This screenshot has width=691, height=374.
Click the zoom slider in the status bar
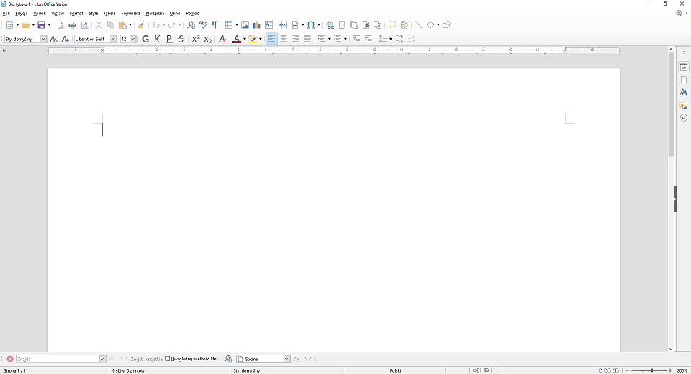click(651, 370)
